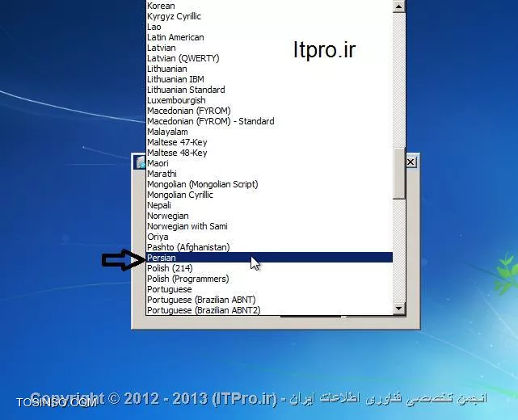Select Portuguese (Brazilian ABNT) entry
The height and width of the screenshot is (420, 518).
pyautogui.click(x=269, y=300)
